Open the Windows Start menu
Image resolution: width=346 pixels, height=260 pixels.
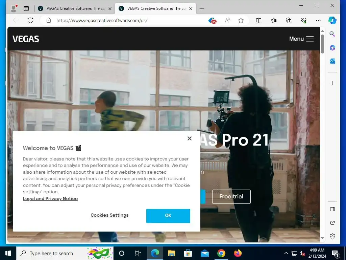[x=8, y=253]
